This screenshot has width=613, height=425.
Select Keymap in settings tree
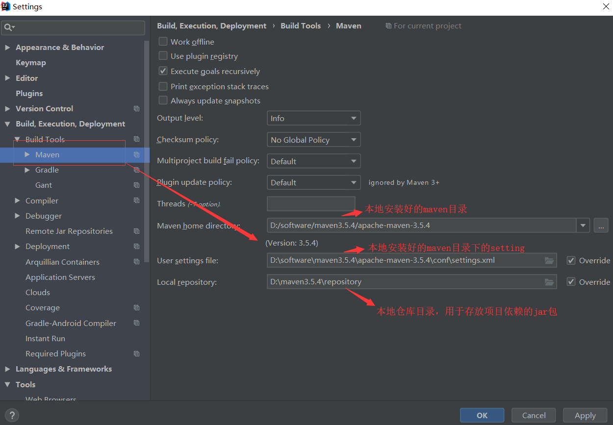31,63
